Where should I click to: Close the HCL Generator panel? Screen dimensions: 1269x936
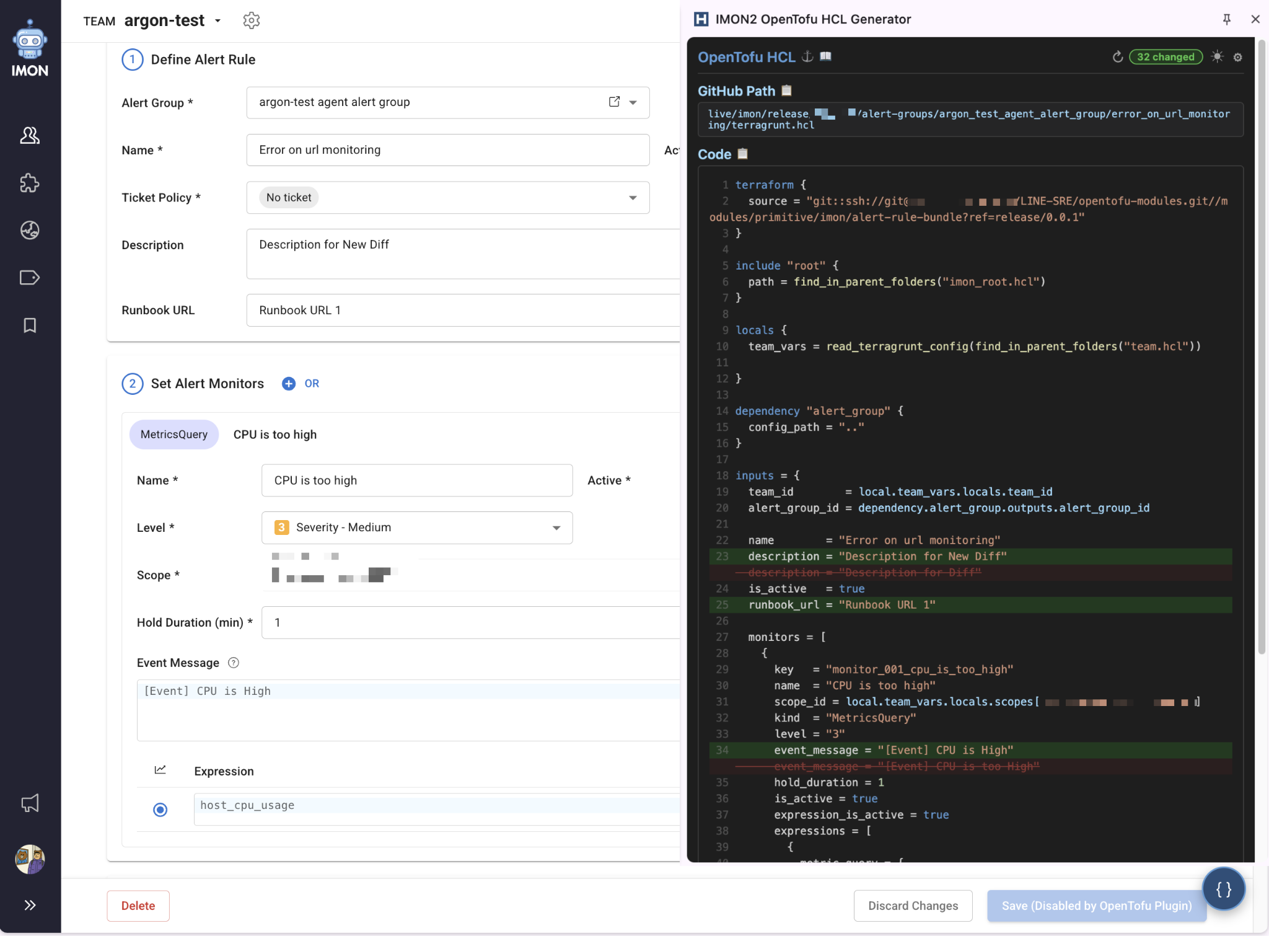[x=1255, y=19]
